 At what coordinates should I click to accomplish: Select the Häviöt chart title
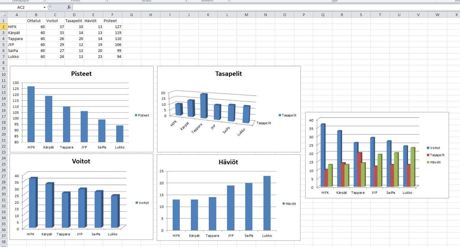[x=228, y=162]
